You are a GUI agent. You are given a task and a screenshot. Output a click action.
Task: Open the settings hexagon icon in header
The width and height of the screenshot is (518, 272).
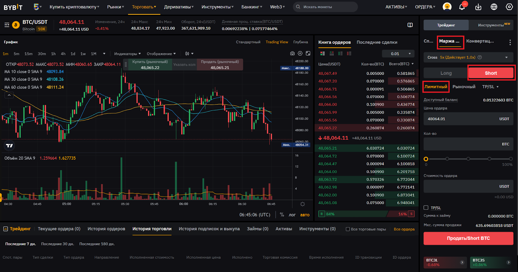pos(509,7)
